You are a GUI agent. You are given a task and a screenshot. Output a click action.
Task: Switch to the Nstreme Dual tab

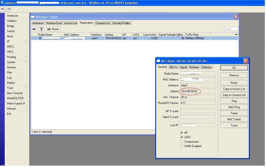[54, 23]
